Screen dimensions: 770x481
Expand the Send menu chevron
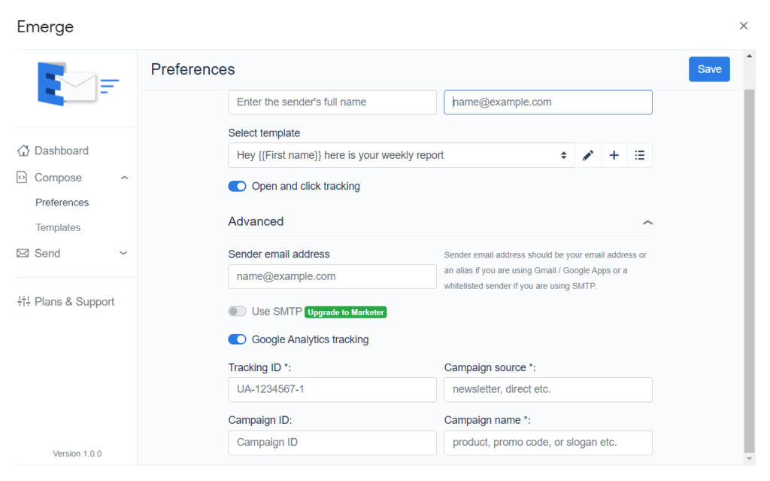(123, 254)
